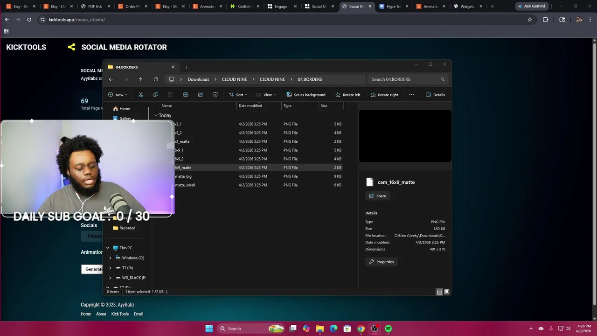Viewport: 597px width, 336px height.
Task: Toggle the Details pane button
Action: click(x=435, y=95)
